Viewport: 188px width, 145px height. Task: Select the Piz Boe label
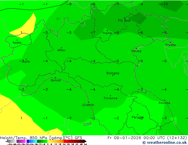click(x=124, y=21)
